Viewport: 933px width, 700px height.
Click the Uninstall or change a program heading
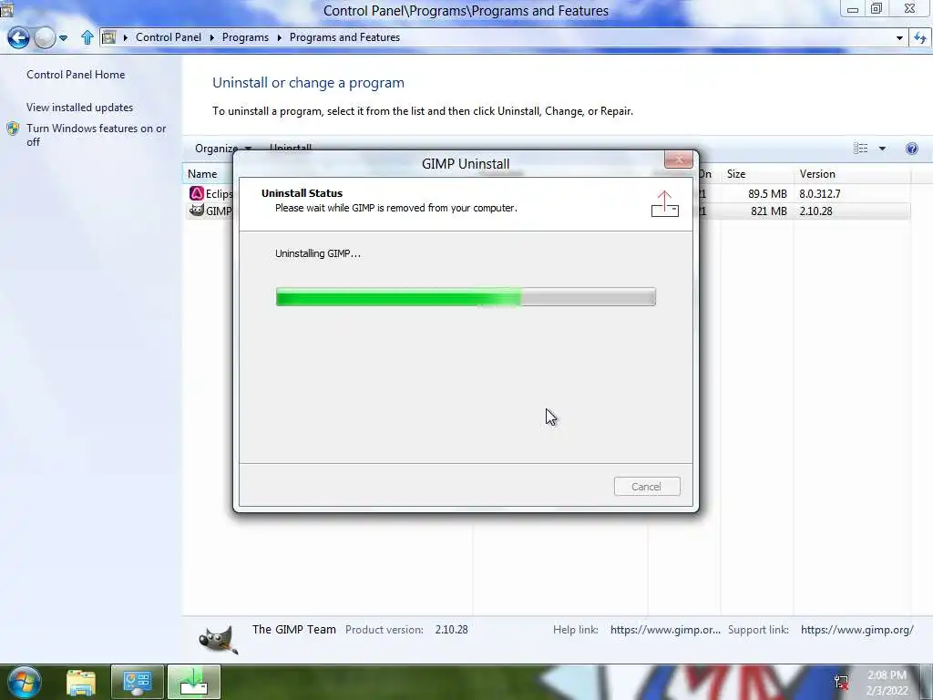pos(308,83)
